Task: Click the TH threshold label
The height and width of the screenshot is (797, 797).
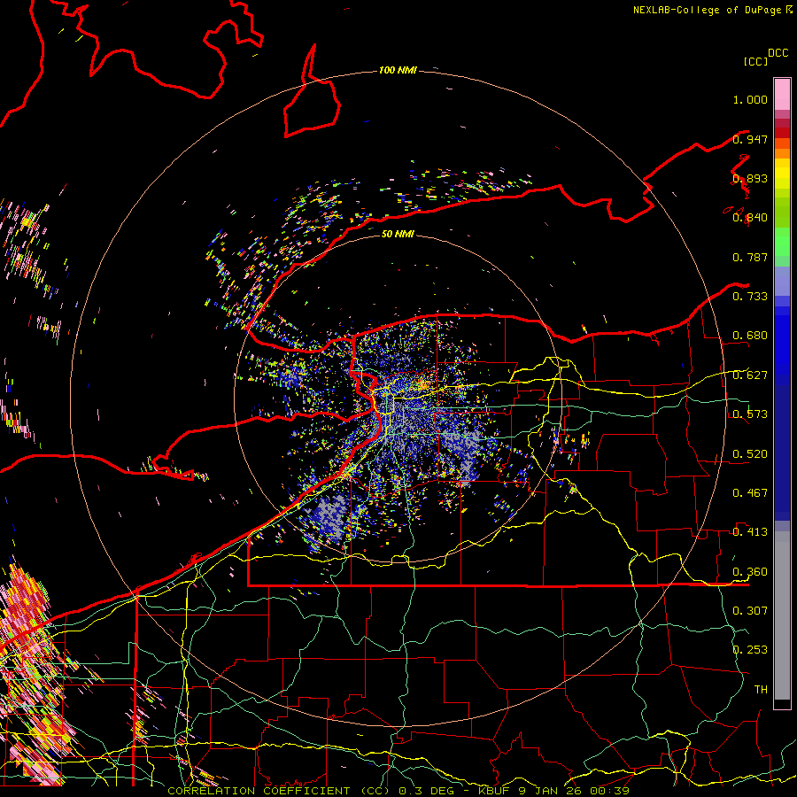Action: (761, 689)
